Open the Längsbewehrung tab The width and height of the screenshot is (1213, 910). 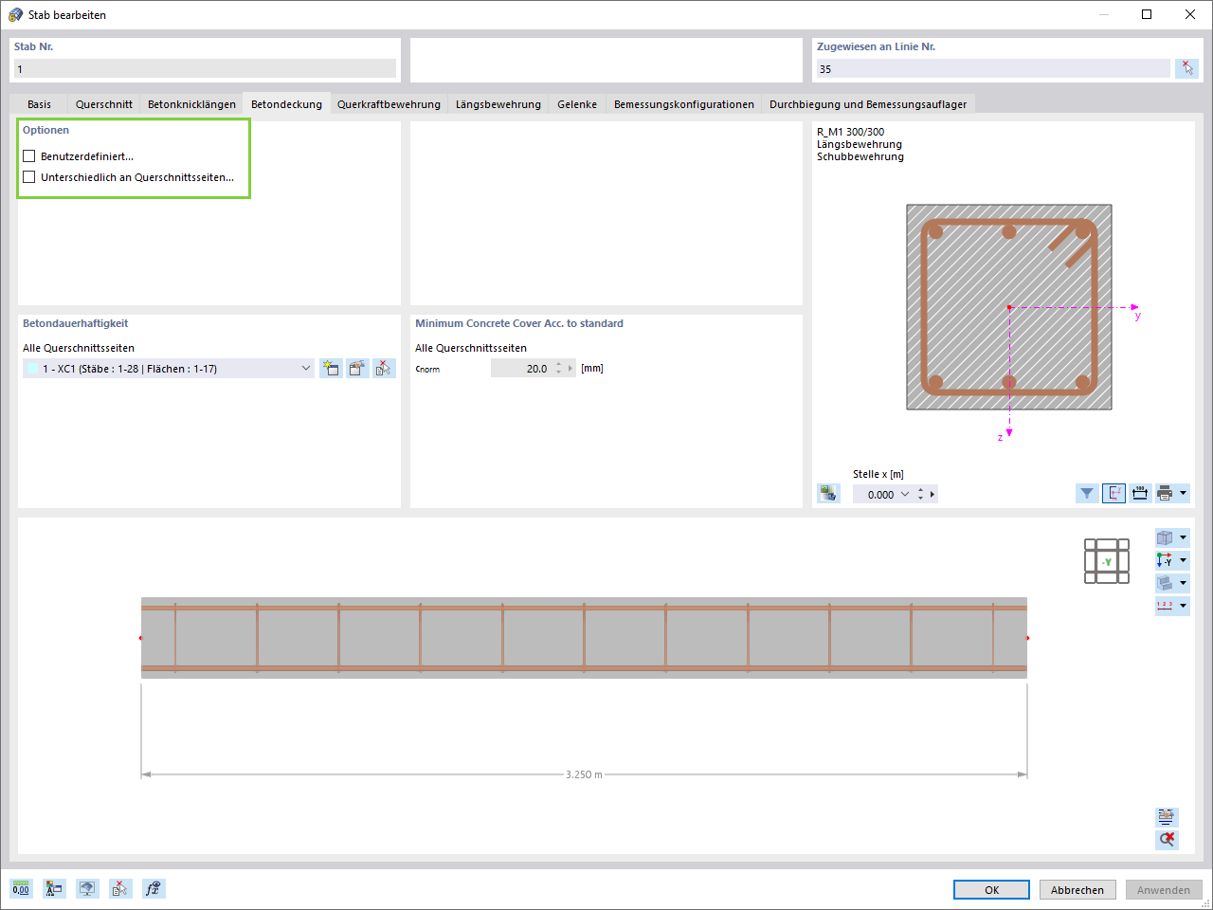498,104
